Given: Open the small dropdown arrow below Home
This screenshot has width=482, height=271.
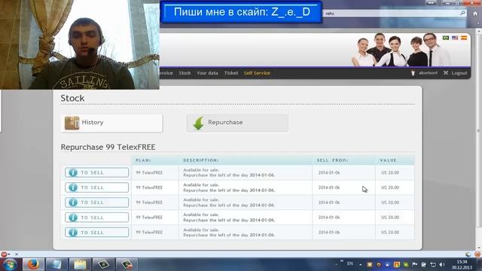Looking at the screenshot, I should click(478, 23).
